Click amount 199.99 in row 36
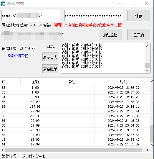Screen dimensions: 154x159 (x=35, y=106)
